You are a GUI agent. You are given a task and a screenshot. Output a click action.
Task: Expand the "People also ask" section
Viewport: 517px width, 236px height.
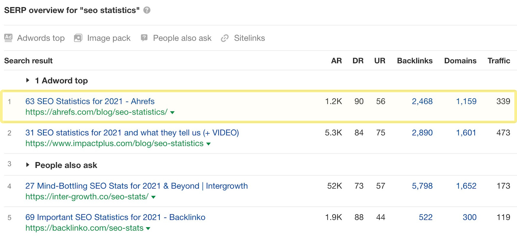tap(28, 165)
